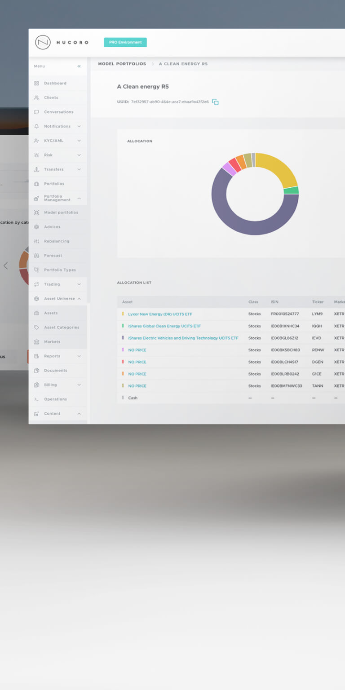Click ticker TANN cell
The image size is (345, 690).
click(x=317, y=386)
